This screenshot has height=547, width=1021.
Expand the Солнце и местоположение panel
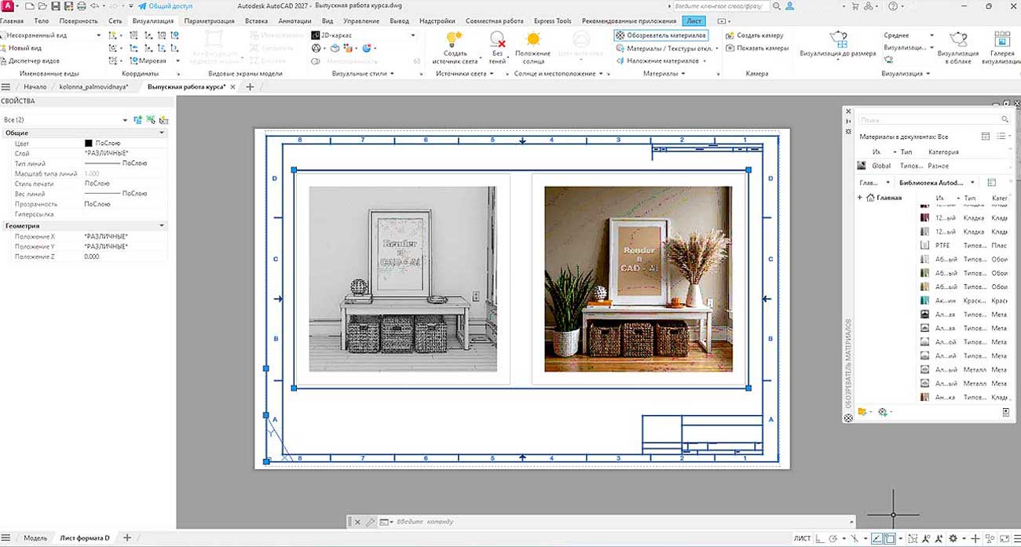(x=558, y=73)
